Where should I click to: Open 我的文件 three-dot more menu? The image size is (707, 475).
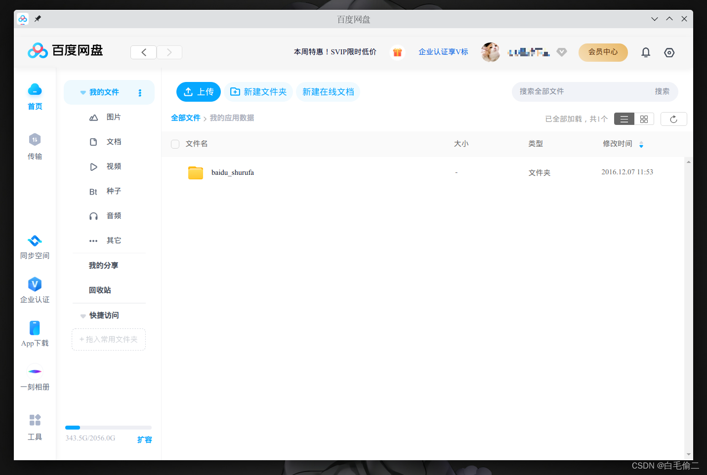click(x=140, y=92)
